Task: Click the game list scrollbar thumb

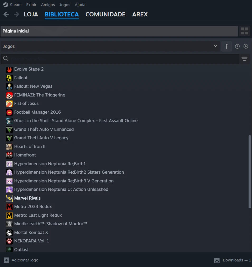Action: tap(250, 172)
